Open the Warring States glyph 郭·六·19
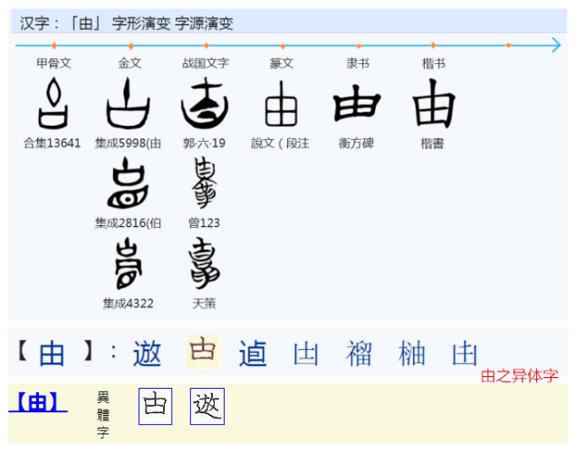The image size is (576, 452). (x=205, y=103)
